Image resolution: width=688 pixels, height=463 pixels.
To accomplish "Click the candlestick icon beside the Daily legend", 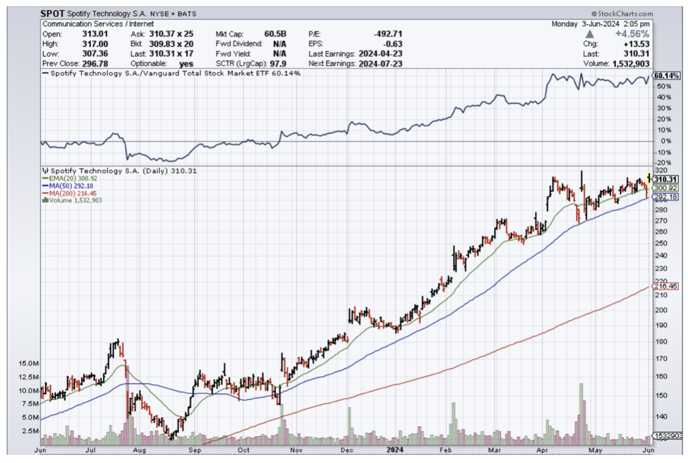I will click(45, 171).
